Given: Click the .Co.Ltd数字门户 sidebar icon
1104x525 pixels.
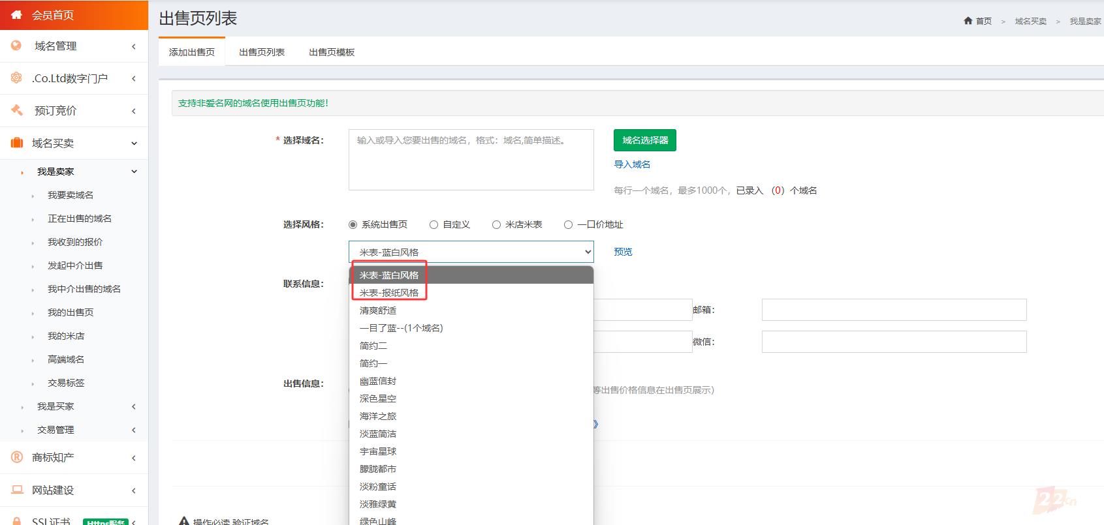Looking at the screenshot, I should 16,78.
